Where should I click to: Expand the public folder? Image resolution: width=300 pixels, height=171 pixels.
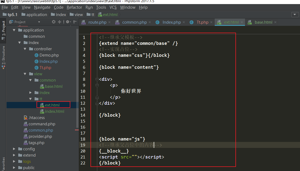coord(14,168)
